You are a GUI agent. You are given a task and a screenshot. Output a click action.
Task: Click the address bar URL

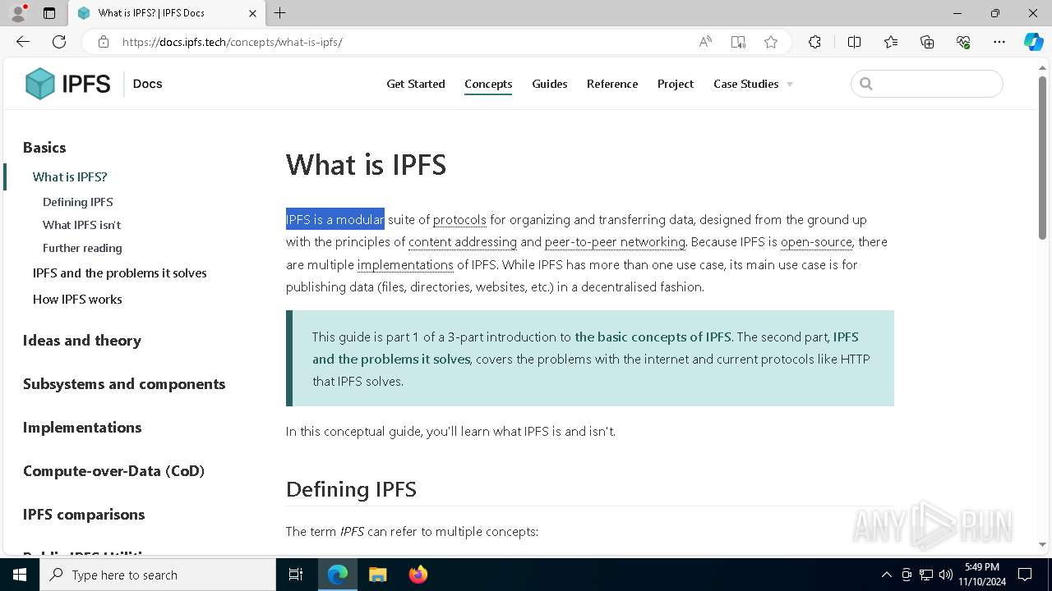232,42
